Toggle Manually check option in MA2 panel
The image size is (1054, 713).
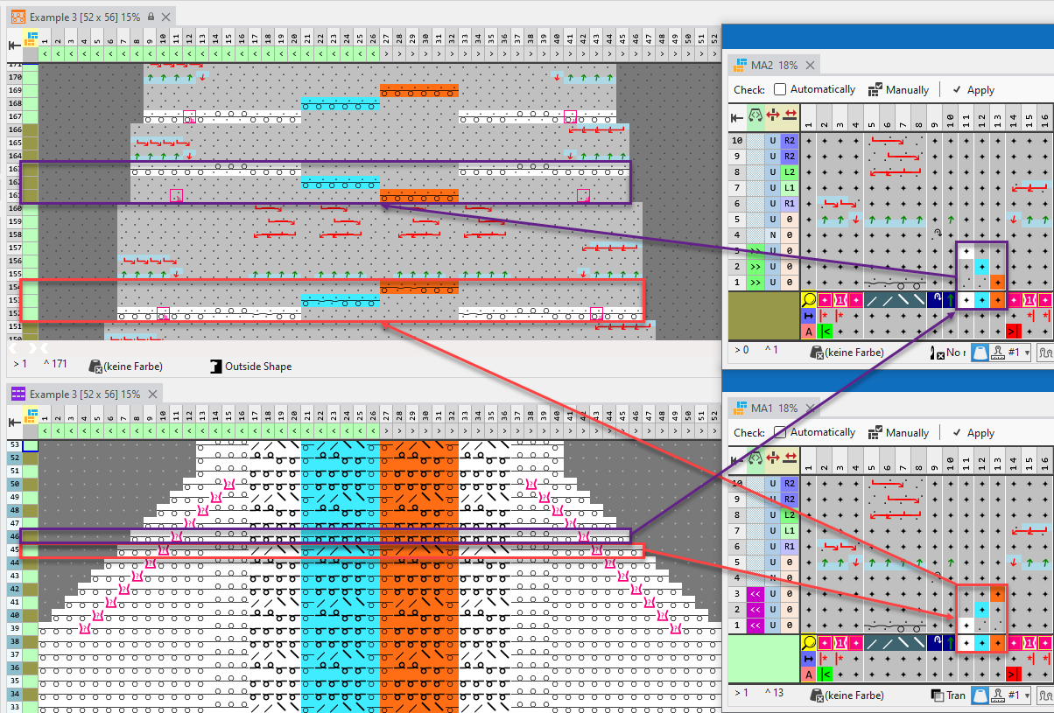[875, 89]
